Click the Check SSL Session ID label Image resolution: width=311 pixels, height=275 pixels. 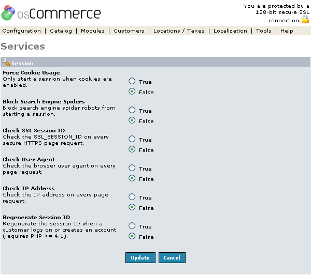click(34, 131)
